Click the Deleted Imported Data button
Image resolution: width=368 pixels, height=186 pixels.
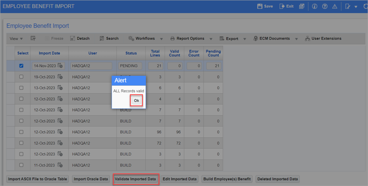pos(278,179)
